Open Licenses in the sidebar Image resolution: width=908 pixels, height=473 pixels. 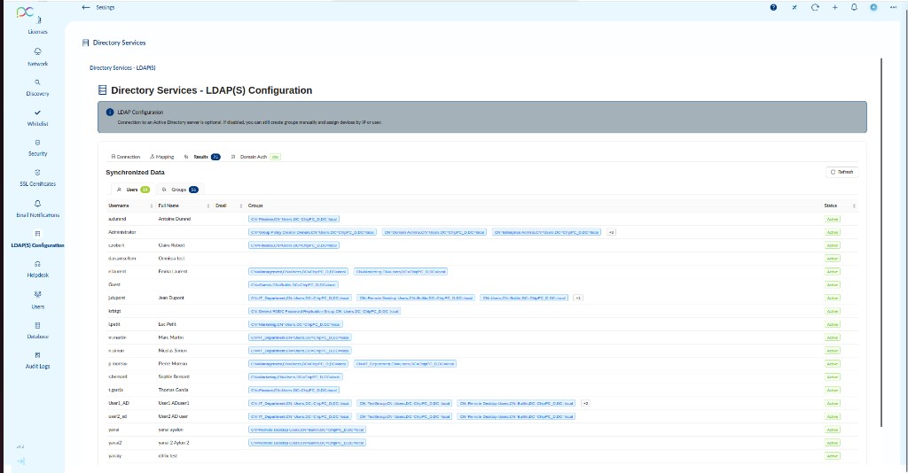coord(37,26)
